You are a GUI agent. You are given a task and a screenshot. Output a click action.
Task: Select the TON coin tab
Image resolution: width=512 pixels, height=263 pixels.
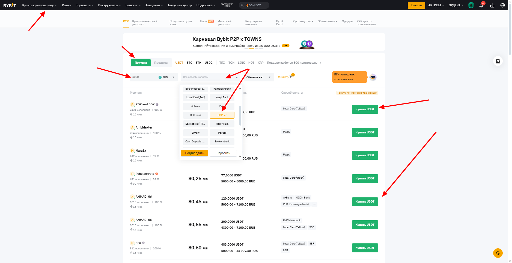231,63
